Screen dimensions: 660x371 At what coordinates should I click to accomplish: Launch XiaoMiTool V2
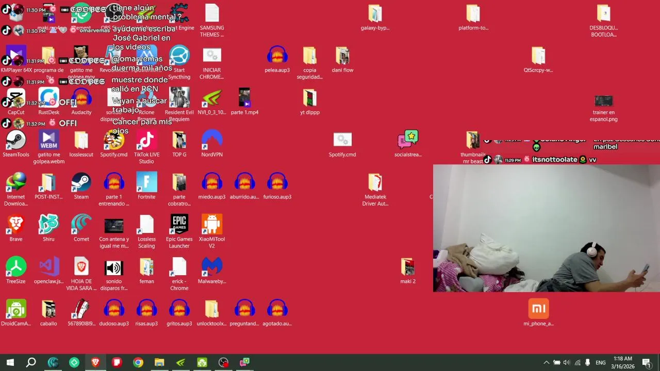212,232
